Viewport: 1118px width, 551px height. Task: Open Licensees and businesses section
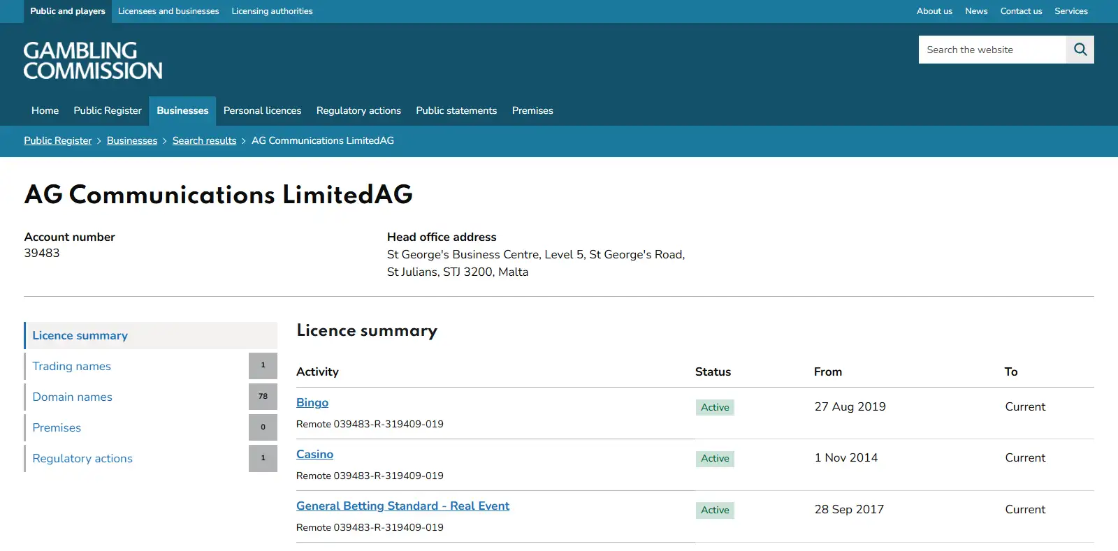pos(168,11)
